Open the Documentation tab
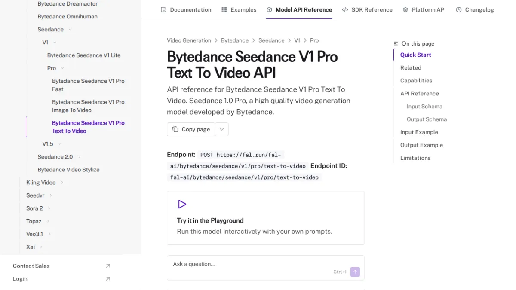The image size is (516, 290). 186,9
